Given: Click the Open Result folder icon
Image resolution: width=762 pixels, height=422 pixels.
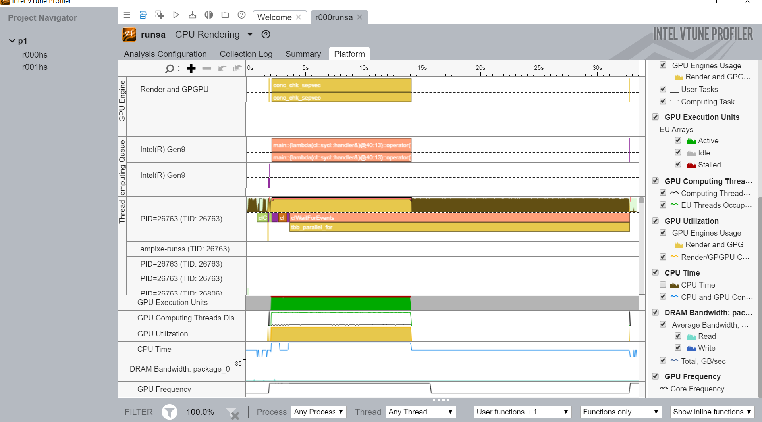Looking at the screenshot, I should [x=225, y=15].
